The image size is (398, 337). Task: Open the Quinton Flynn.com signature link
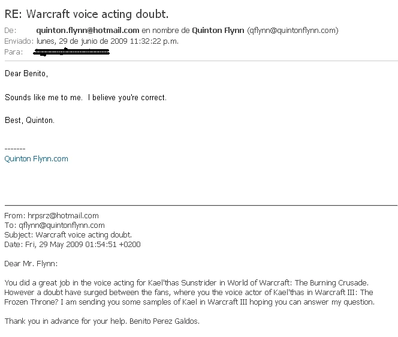[36, 159]
